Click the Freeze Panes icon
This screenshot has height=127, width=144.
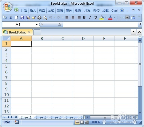[x=133, y=17]
